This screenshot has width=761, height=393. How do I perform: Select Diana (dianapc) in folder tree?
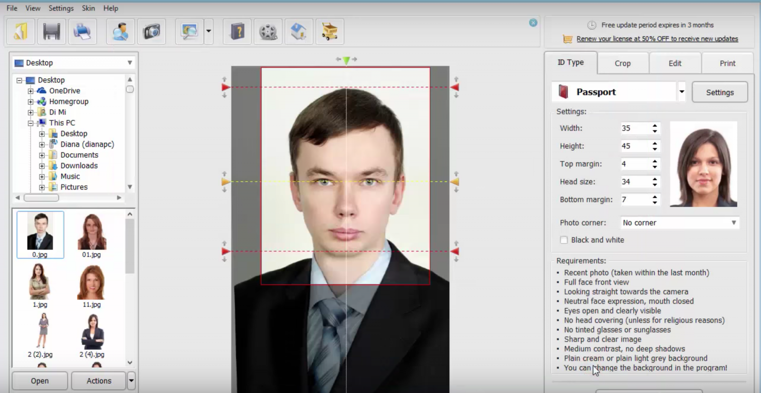(87, 144)
